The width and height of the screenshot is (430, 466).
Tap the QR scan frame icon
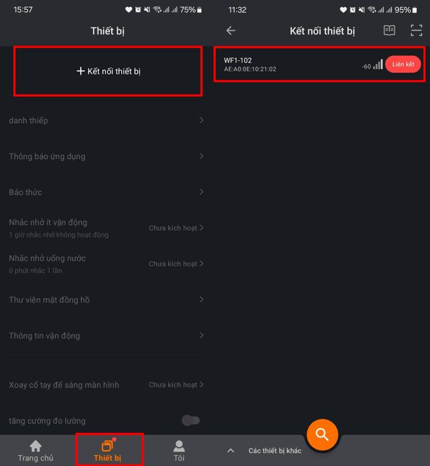coord(416,31)
